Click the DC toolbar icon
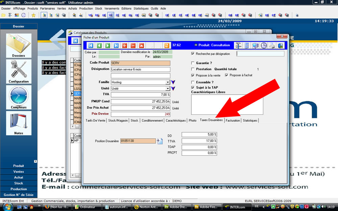This screenshot has height=211, width=338. 104,15
